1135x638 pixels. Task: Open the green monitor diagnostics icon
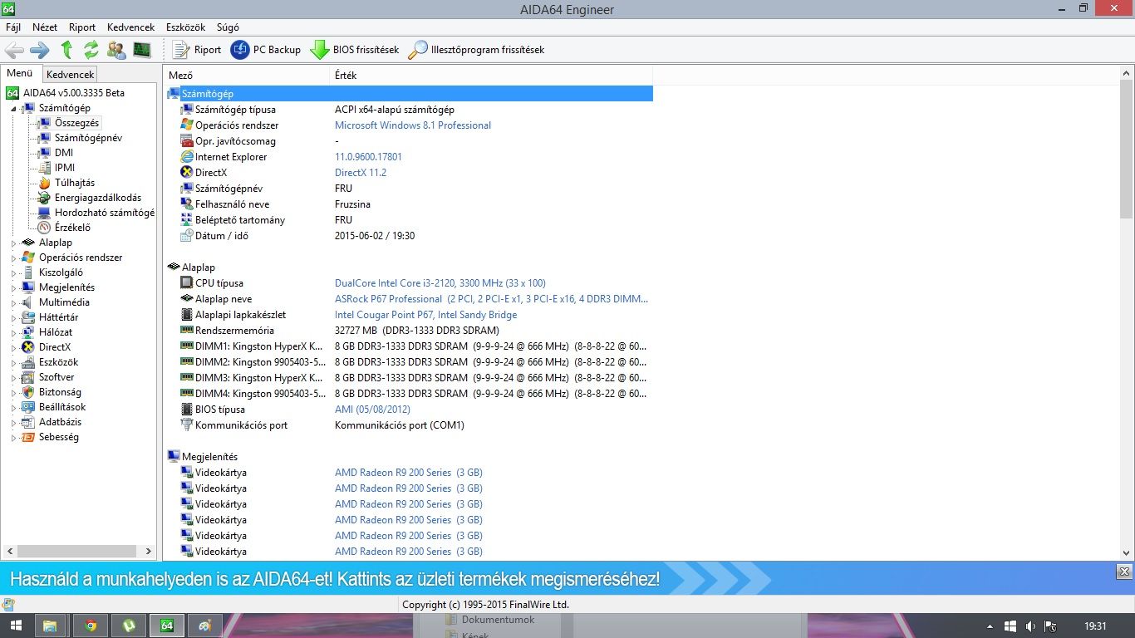click(x=142, y=50)
